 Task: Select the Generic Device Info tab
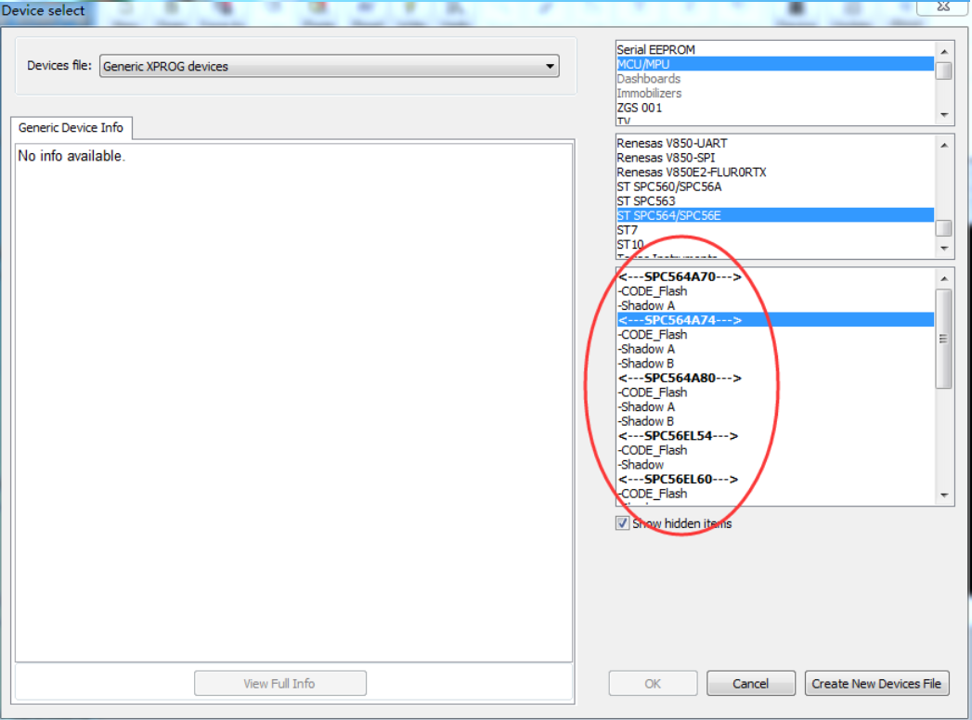[71, 128]
